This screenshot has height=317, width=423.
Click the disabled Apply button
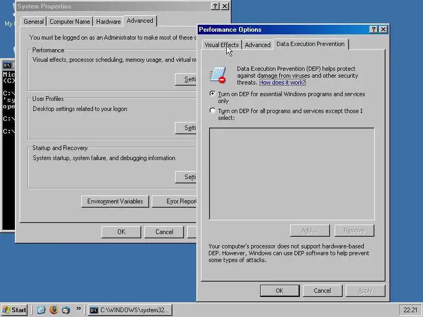pos(365,291)
